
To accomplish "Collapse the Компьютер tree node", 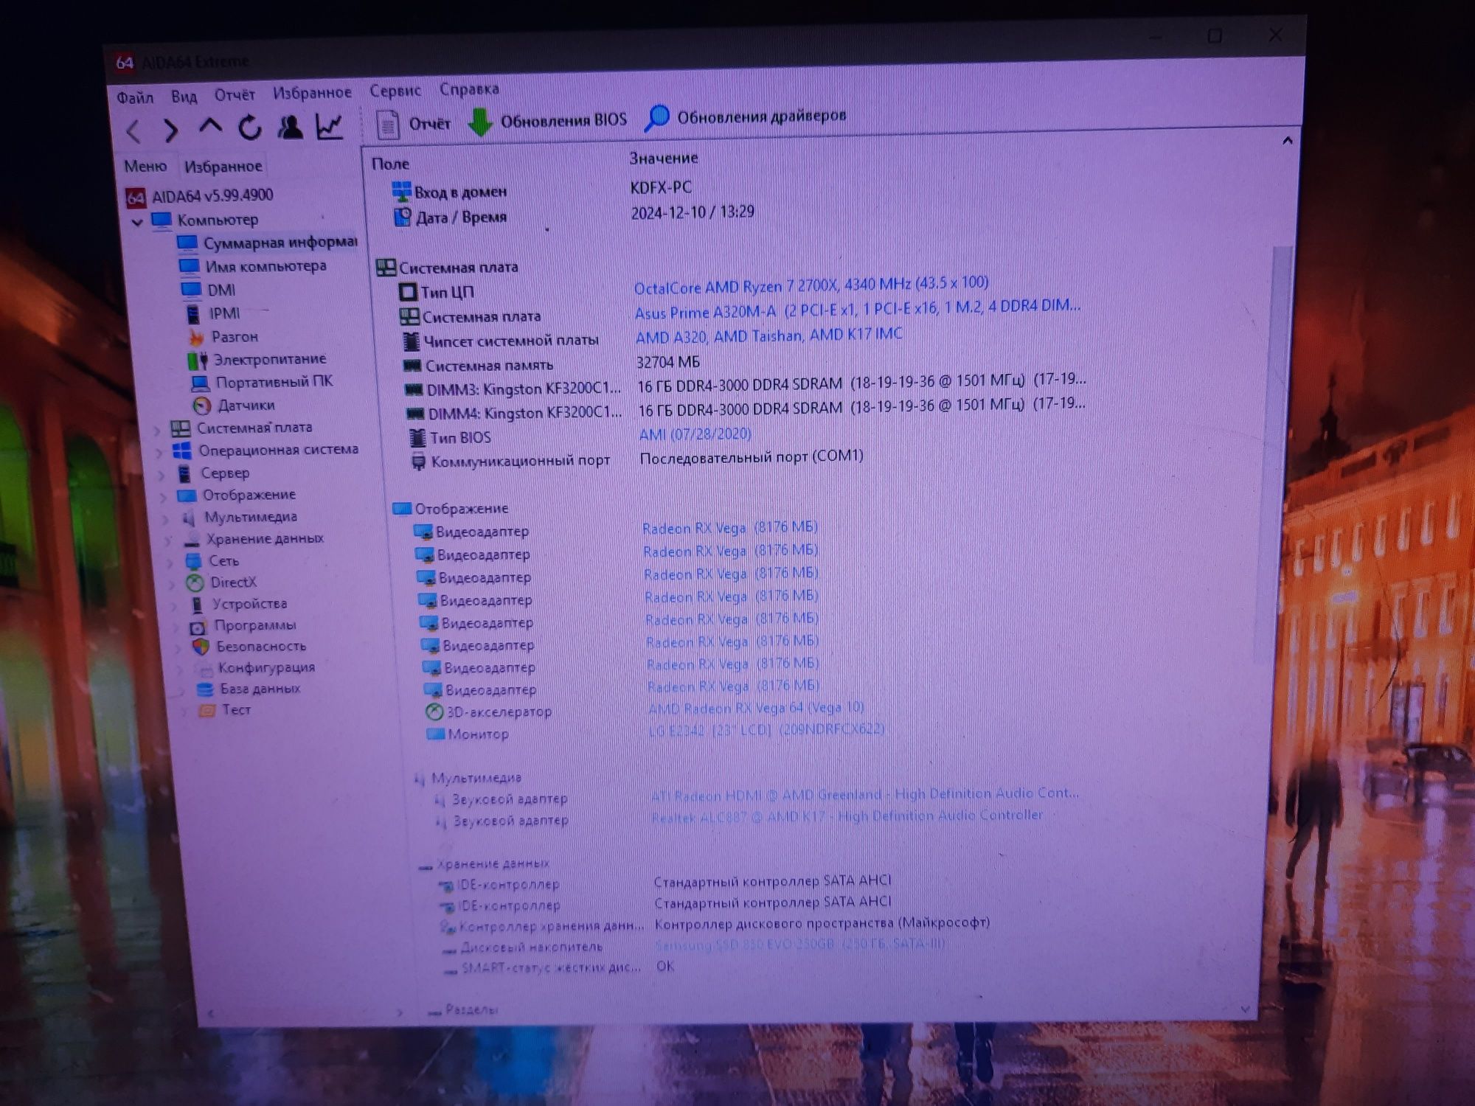I will point(137,221).
